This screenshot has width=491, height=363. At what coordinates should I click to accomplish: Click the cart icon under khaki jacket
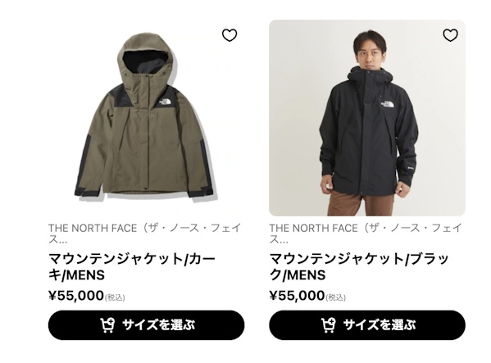[107, 325]
